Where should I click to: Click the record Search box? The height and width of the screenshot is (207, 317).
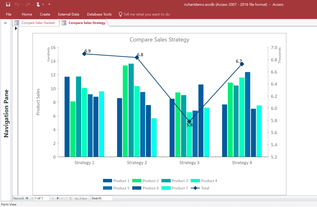[x=102, y=198]
